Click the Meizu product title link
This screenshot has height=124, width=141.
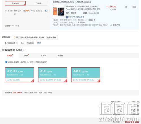83,8
